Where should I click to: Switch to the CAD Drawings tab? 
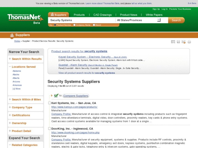coord(102,15)
